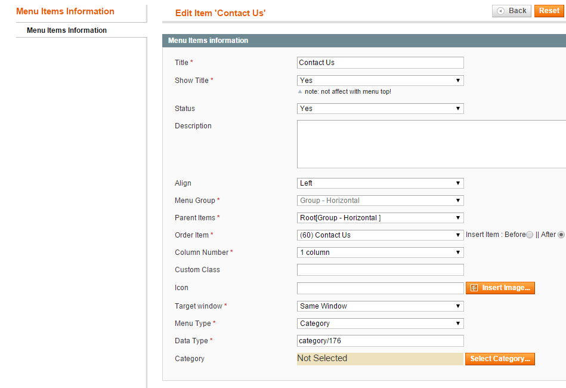Click the Description text area

[431, 144]
